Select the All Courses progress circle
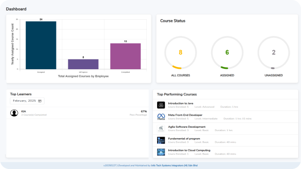This screenshot has height=169, width=301. point(181,52)
